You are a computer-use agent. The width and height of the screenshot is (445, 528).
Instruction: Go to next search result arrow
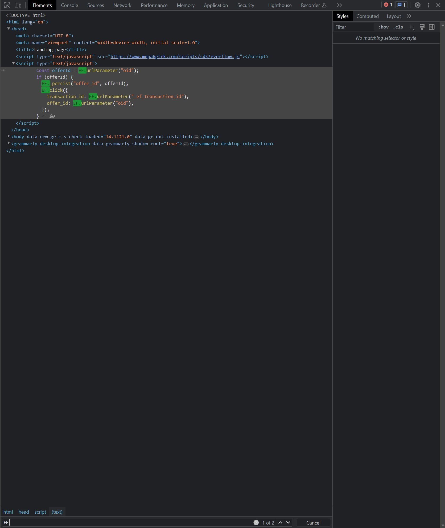click(x=288, y=522)
